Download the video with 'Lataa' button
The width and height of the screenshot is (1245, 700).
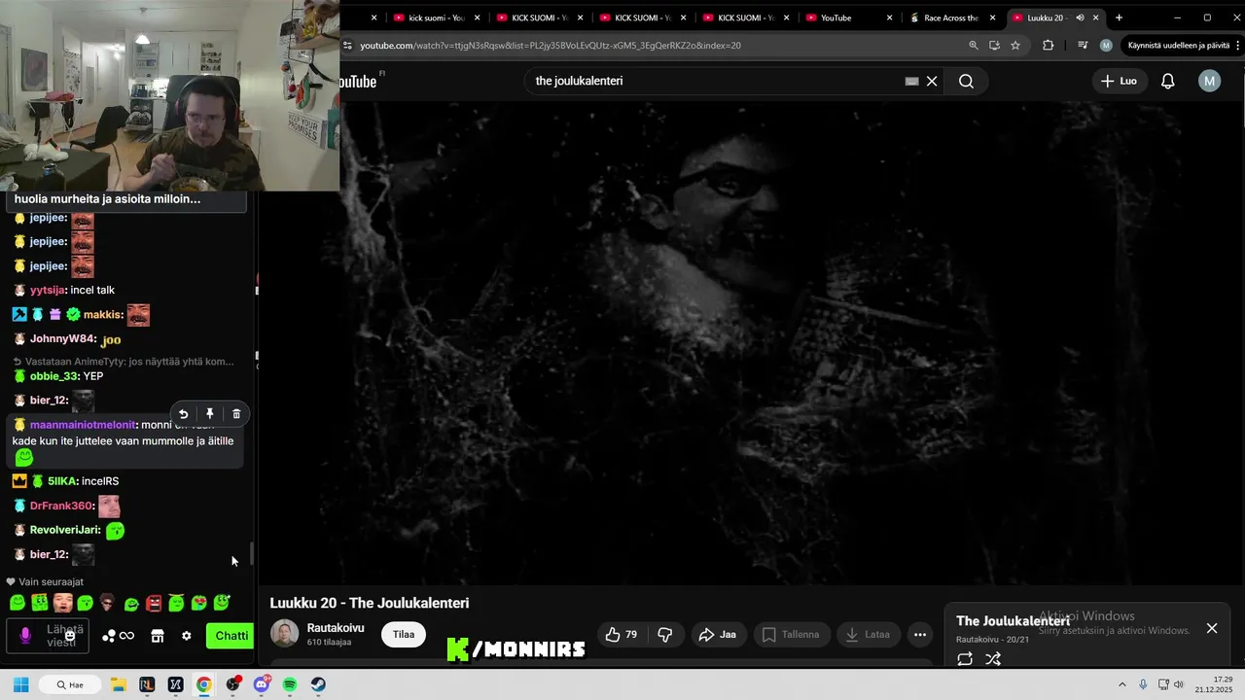point(868,635)
